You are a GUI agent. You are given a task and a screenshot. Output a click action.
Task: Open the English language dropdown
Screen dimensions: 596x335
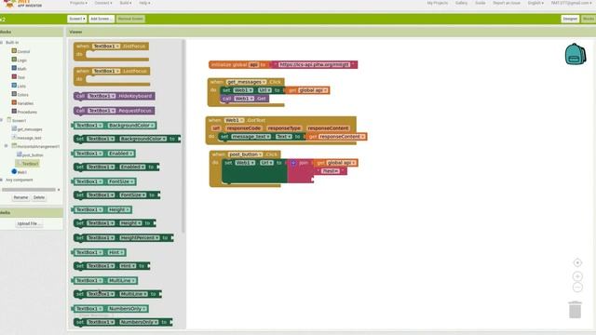click(535, 3)
